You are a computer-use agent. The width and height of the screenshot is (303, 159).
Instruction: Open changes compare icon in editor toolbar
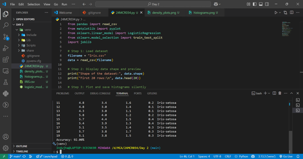click(x=285, y=13)
